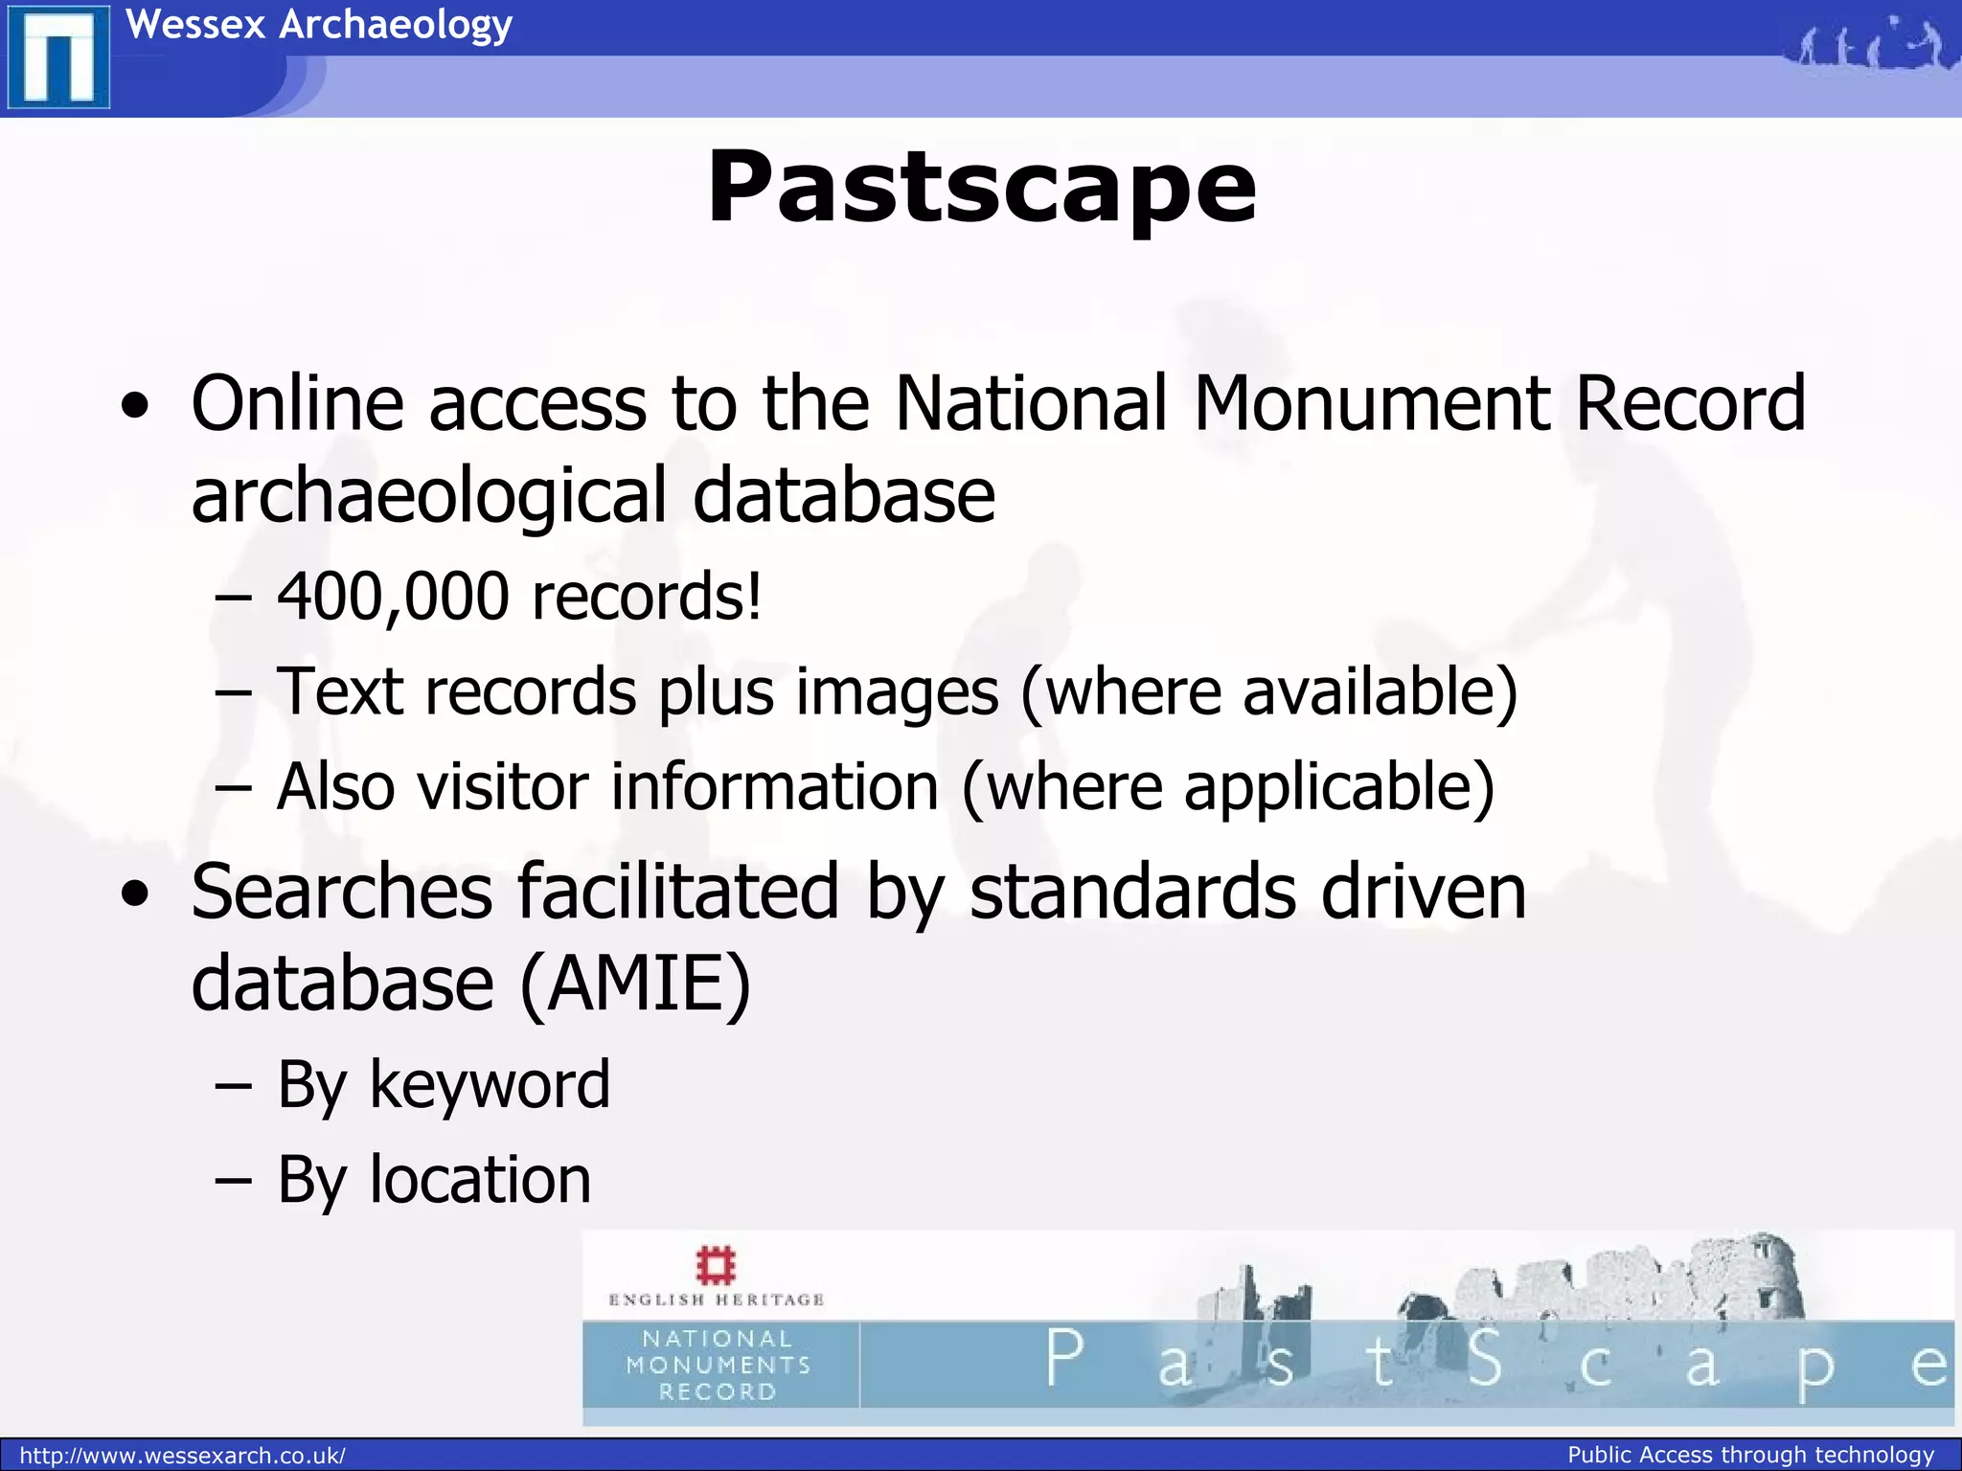1962x1471 pixels.
Task: Click the Wessex Archaeology header text
Action: [319, 24]
